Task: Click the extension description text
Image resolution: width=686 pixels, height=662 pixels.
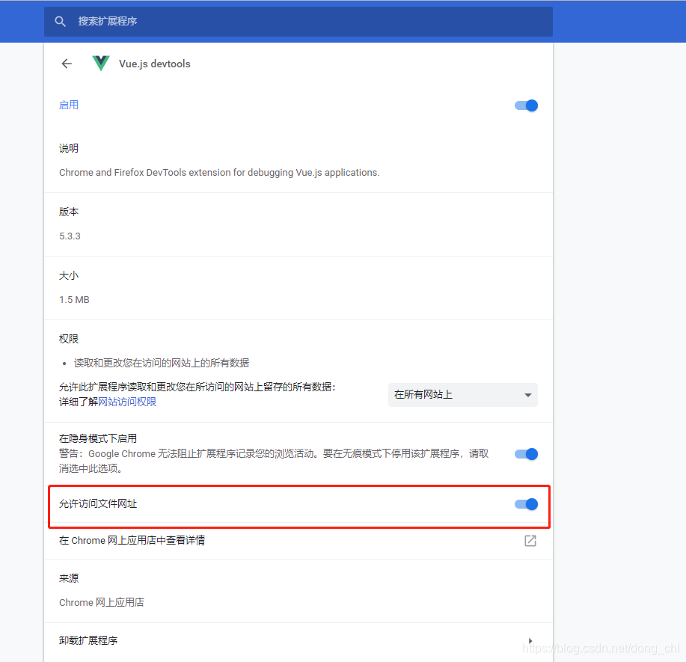Action: pos(219,172)
